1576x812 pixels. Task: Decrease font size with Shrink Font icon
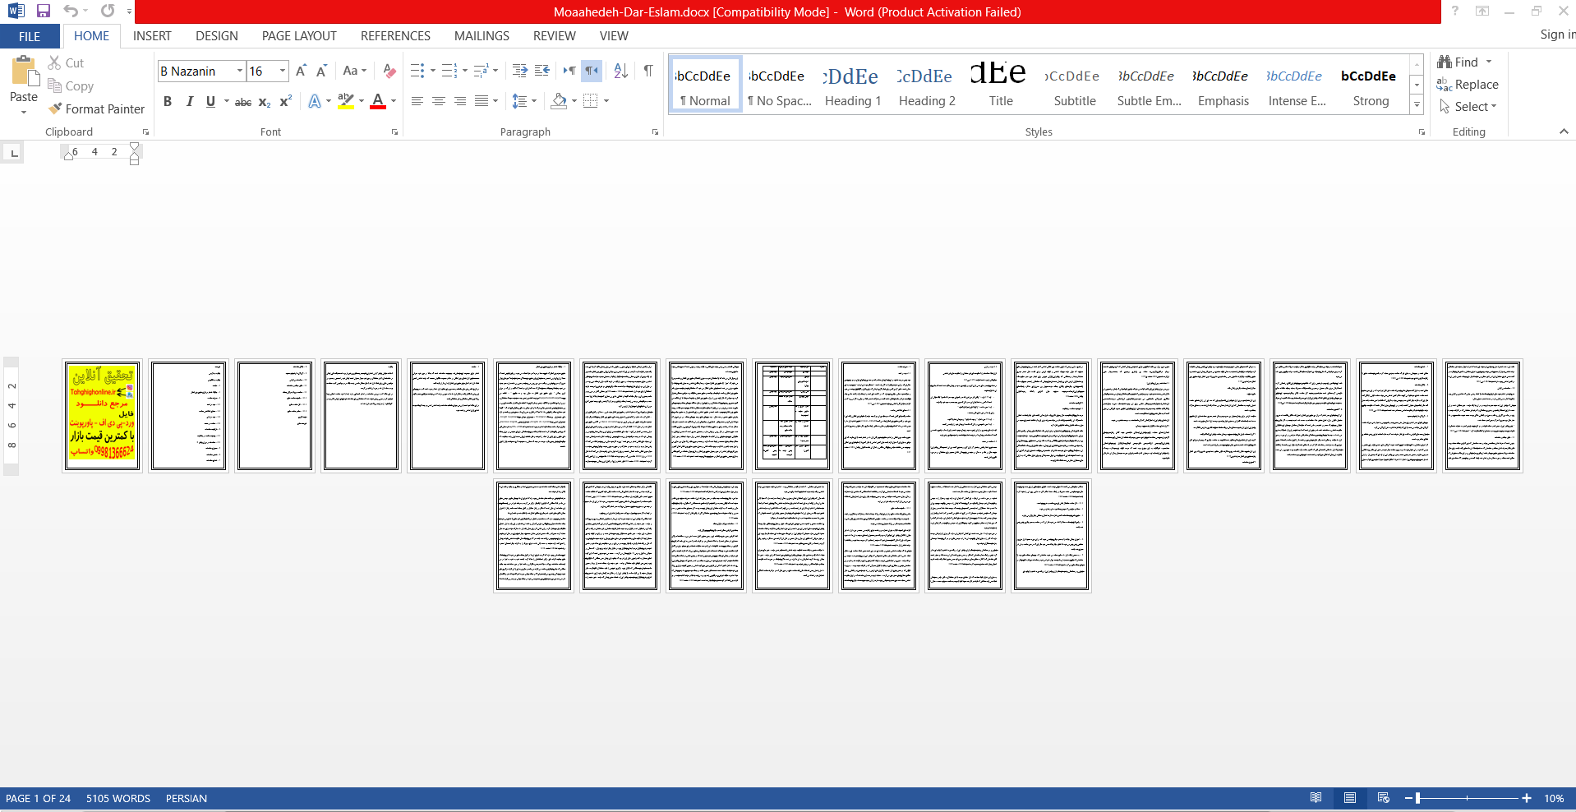(321, 71)
